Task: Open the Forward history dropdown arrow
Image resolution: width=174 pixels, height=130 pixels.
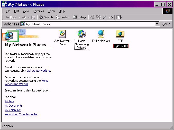Action: pos(29,17)
